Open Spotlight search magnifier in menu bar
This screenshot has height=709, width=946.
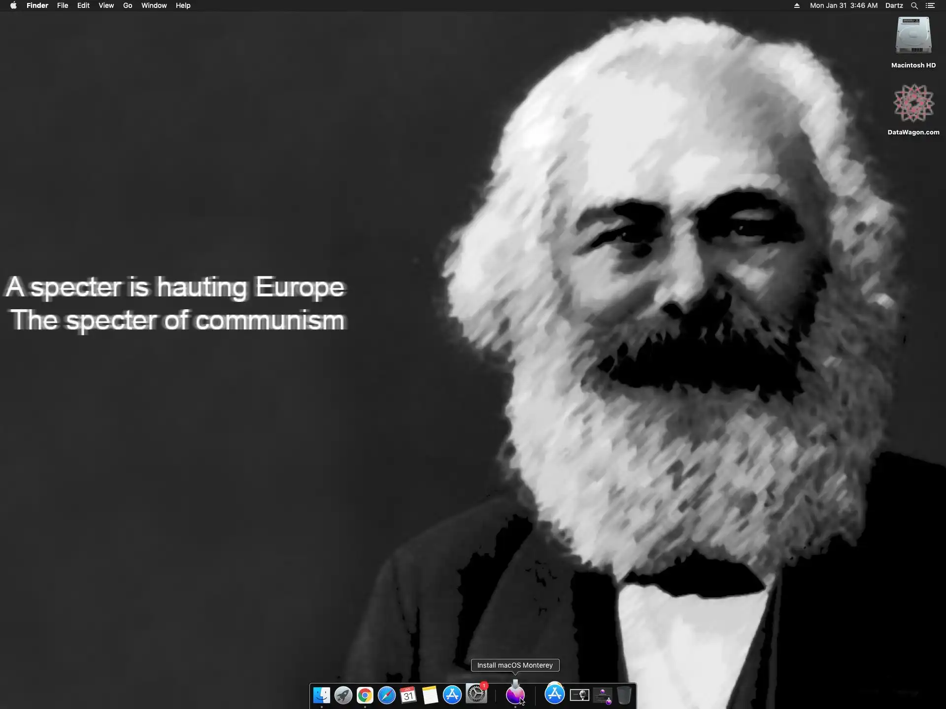[914, 5]
